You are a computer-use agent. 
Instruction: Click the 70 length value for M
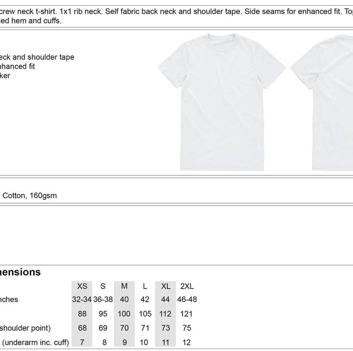coord(125,328)
